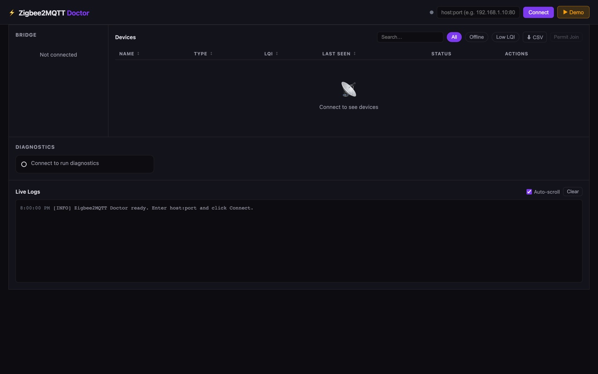Click the Permit Join button
This screenshot has width=598, height=374.
[x=566, y=37]
